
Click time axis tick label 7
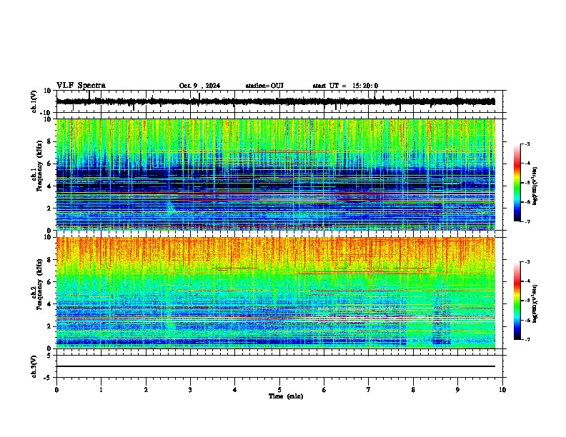(x=369, y=390)
